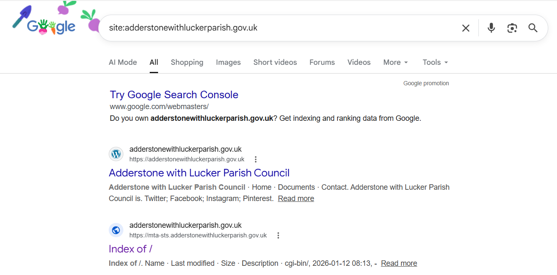
Task: Submit search with magnifying glass icon
Action: [x=533, y=28]
